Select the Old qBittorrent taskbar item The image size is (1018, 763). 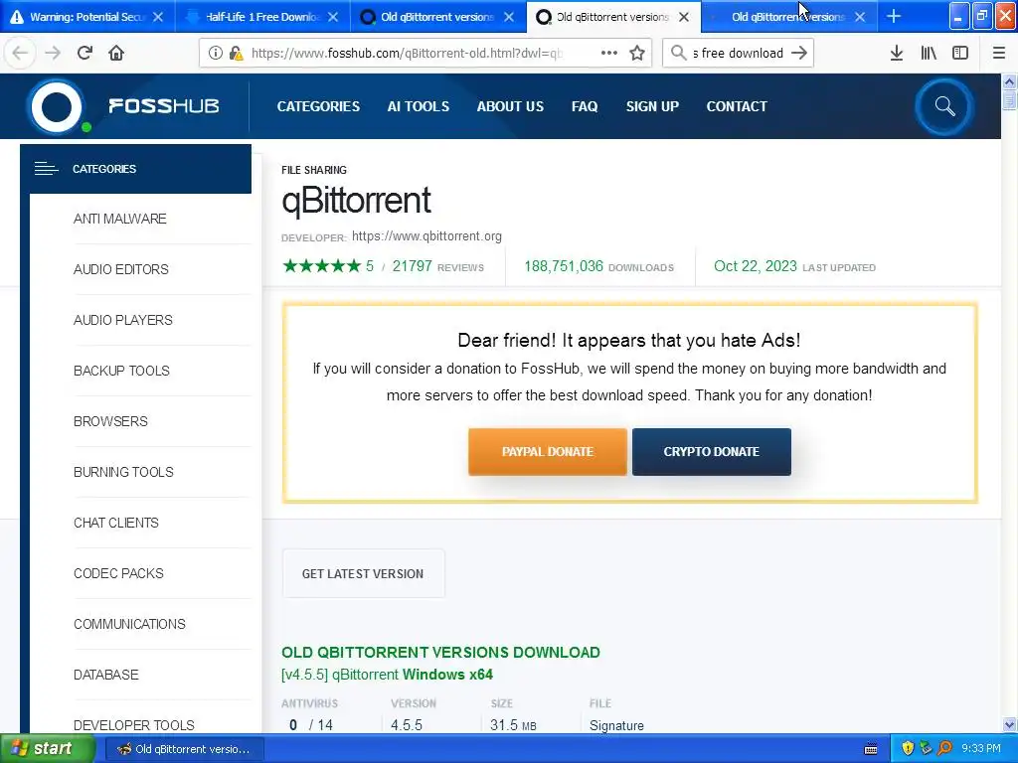pyautogui.click(x=184, y=749)
